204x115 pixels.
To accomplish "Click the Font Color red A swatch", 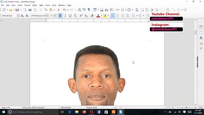I will [98, 16].
